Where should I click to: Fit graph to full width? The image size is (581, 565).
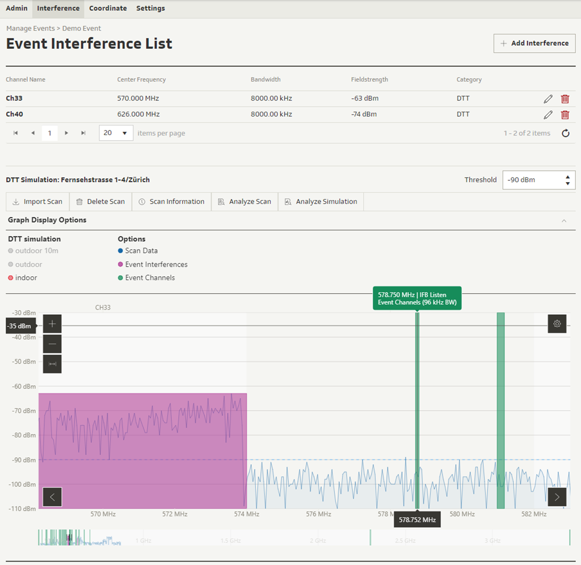52,364
